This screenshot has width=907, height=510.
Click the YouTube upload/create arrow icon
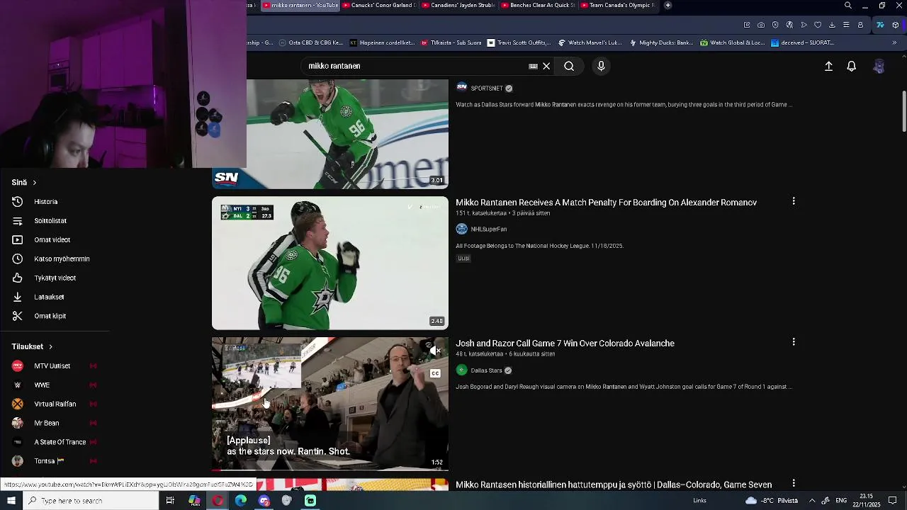pos(828,66)
